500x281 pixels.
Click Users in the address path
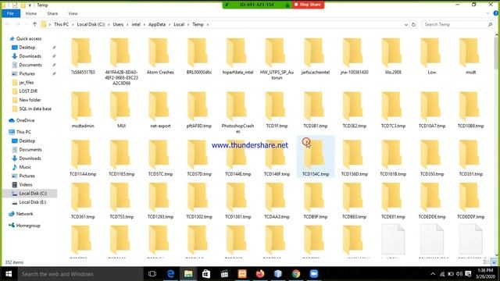click(x=118, y=24)
